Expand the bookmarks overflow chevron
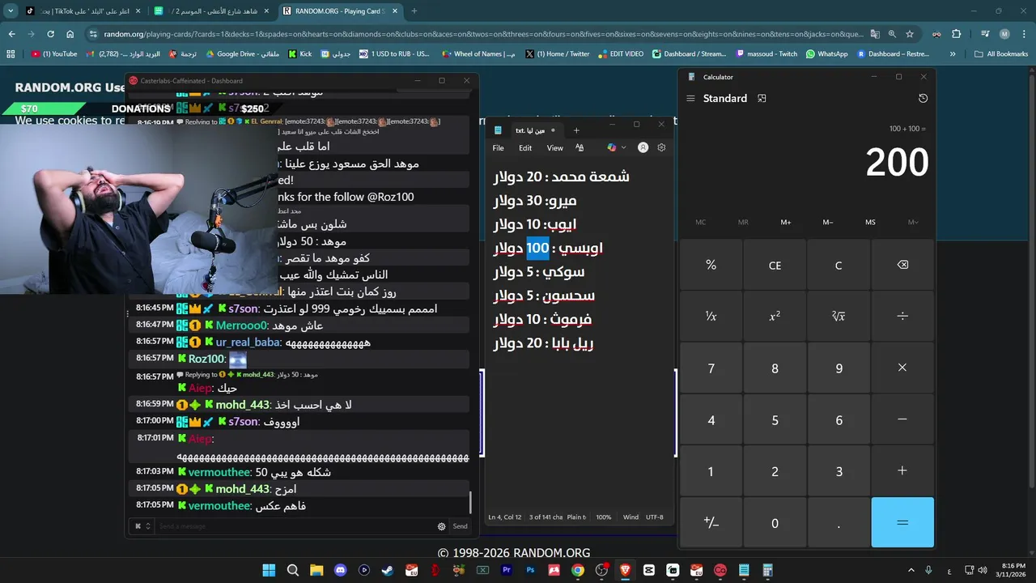Viewport: 1036px width, 583px height. point(953,54)
